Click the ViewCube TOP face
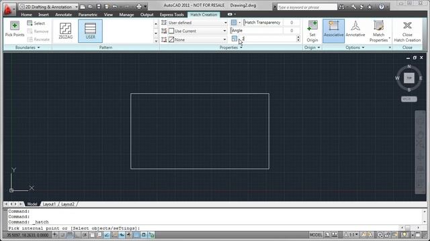This screenshot has height=241, width=430. click(x=409, y=78)
